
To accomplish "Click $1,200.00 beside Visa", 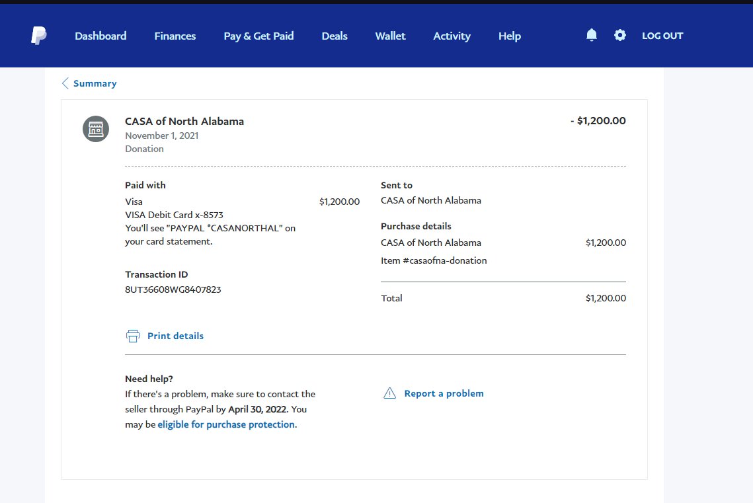I will [x=340, y=202].
